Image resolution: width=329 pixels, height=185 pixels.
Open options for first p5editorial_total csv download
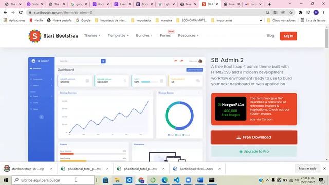pyautogui.click(x=107, y=169)
